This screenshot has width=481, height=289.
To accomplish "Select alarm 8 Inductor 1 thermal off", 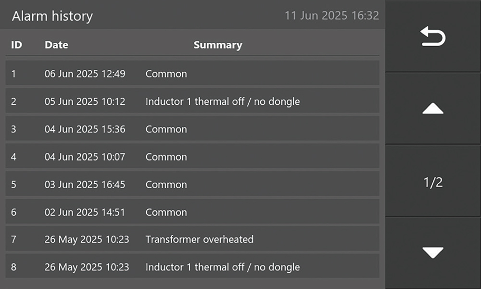I will tap(192, 267).
